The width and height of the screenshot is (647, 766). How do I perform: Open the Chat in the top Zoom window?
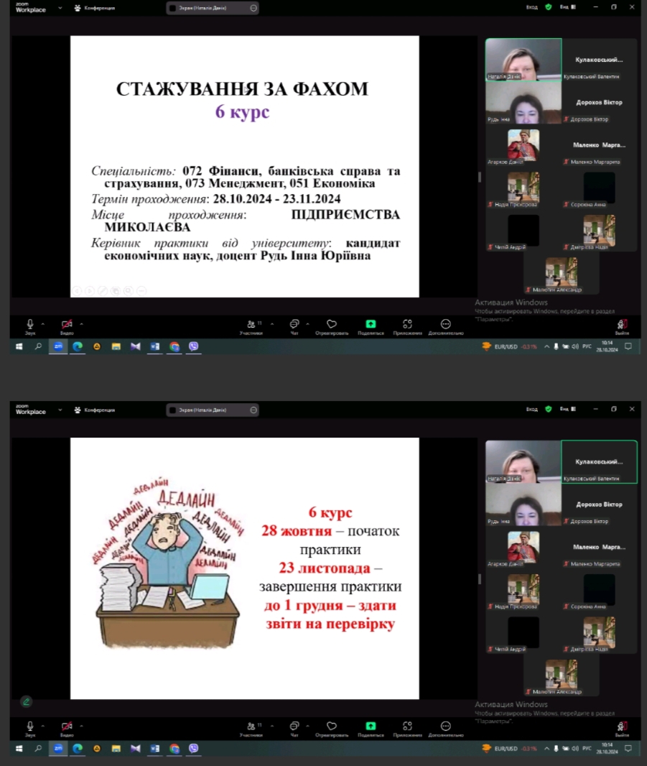[294, 325]
